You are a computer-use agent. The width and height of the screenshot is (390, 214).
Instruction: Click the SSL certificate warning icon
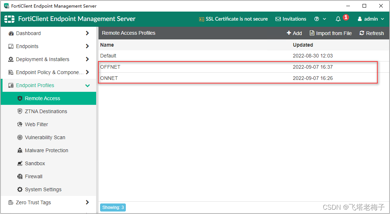201,19
